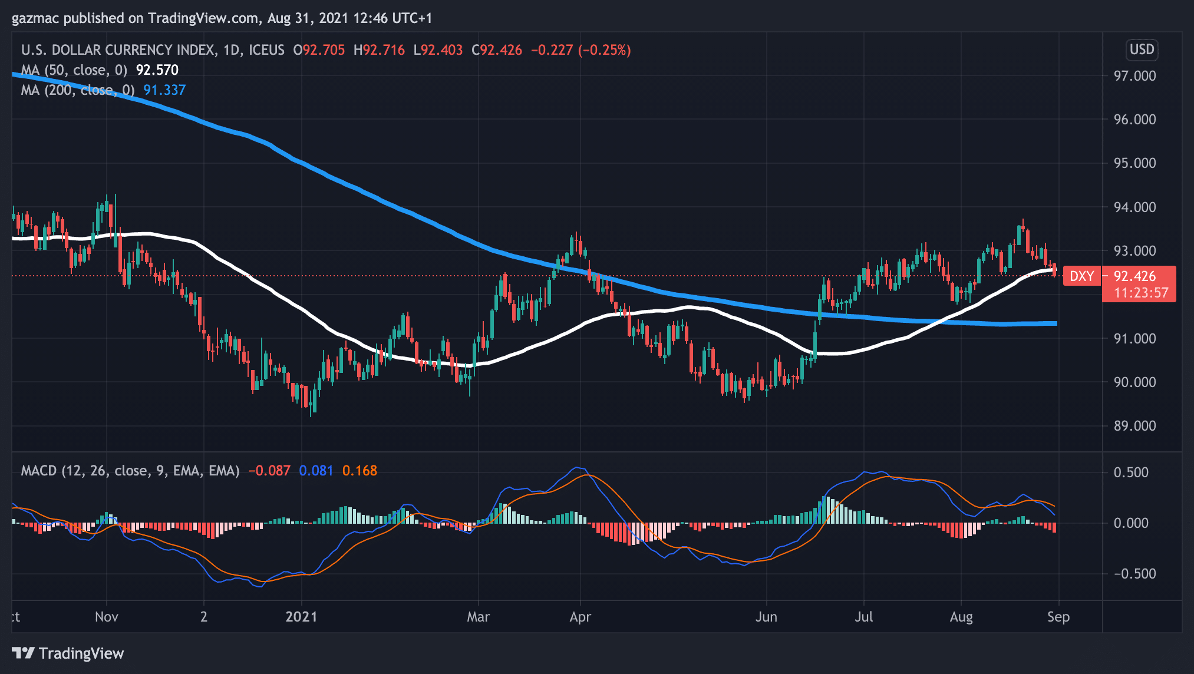Click the TradingView logo icon

pyautogui.click(x=24, y=653)
